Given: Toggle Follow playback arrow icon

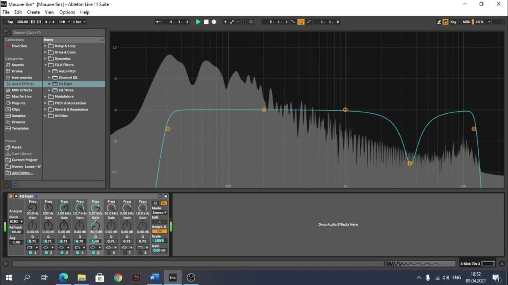Looking at the screenshot, I should pyautogui.click(x=158, y=22).
